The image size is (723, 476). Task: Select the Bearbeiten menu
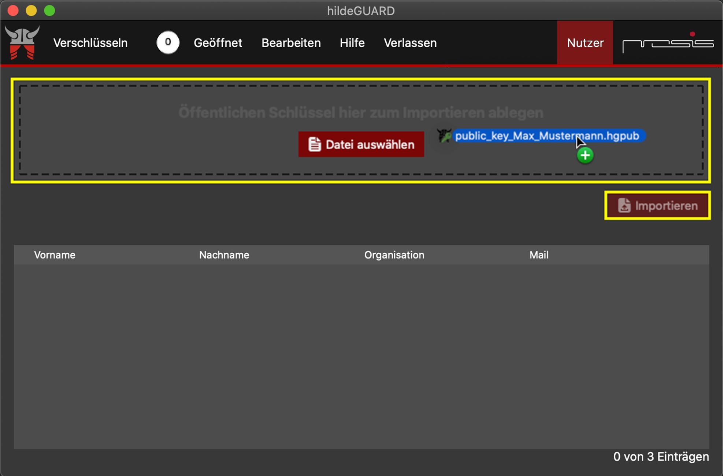coord(291,43)
